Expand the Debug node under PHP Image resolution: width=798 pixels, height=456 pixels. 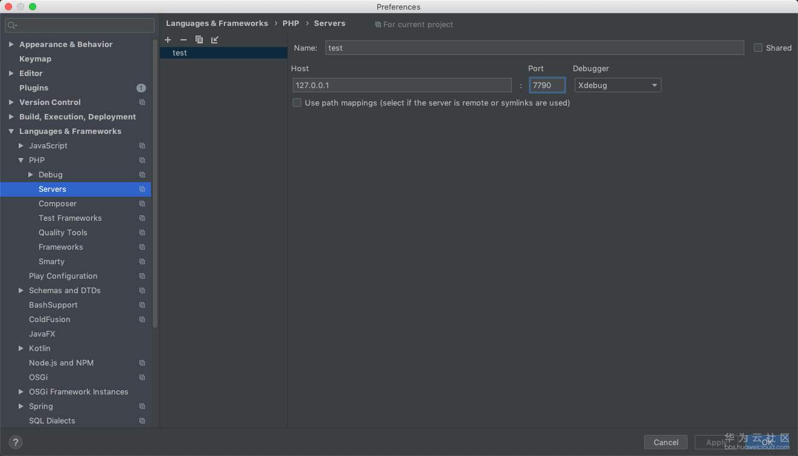(31, 175)
